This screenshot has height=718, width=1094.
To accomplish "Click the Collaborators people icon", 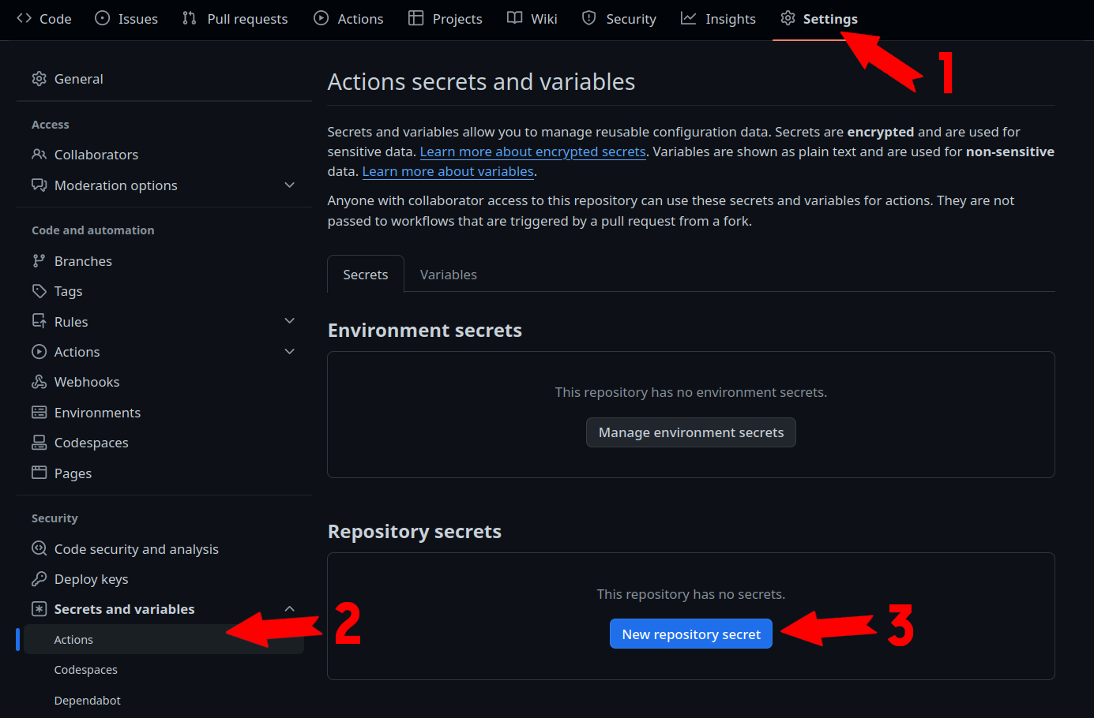I will coord(39,155).
